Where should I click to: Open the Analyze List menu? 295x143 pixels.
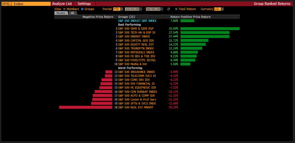[62, 4]
